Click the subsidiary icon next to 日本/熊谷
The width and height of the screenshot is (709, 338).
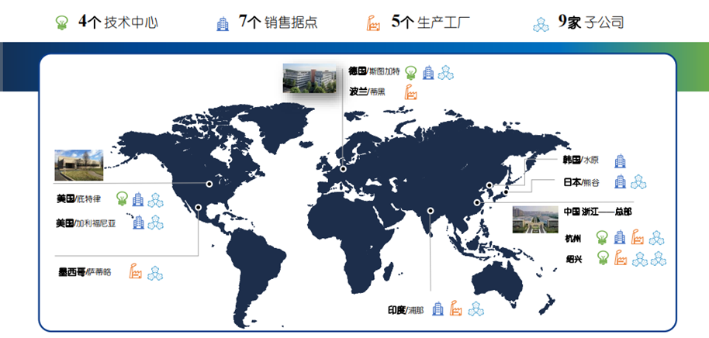[x=638, y=183]
